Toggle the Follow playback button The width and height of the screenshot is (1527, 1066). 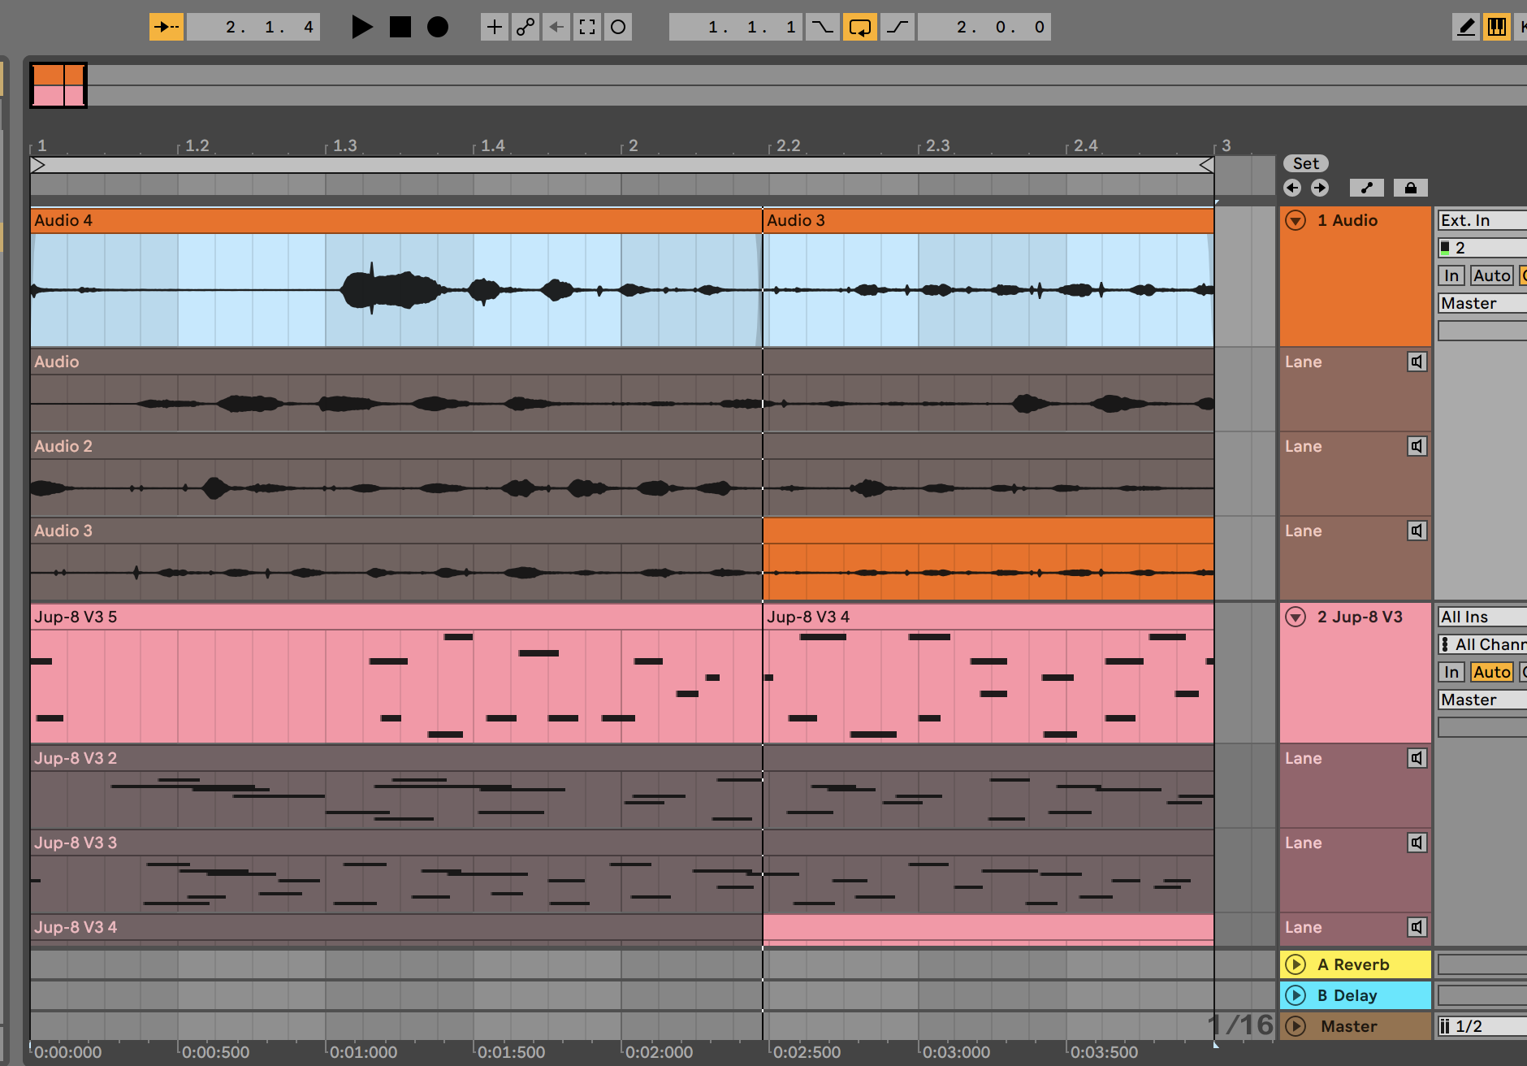[x=167, y=27]
